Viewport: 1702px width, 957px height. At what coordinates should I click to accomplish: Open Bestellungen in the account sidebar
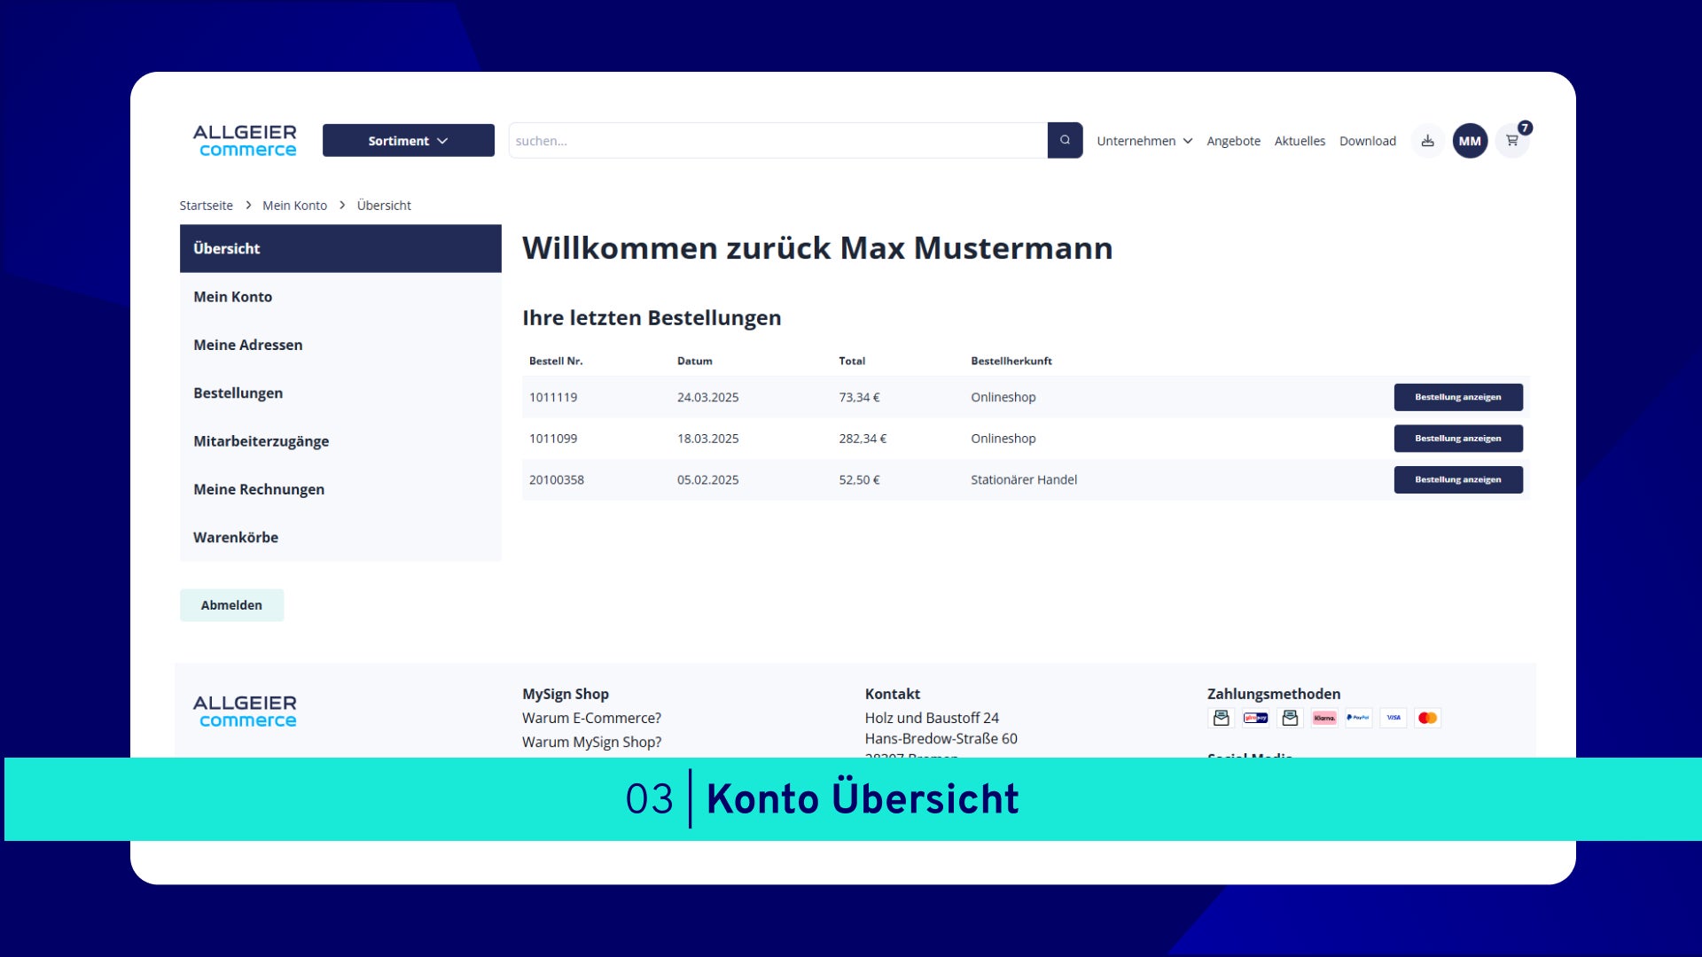coord(238,393)
